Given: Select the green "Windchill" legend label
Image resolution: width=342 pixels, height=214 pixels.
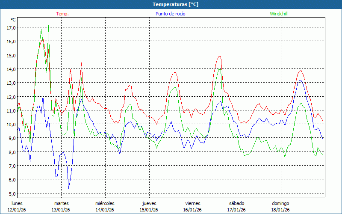Looking at the screenshot, I should click(x=279, y=14).
